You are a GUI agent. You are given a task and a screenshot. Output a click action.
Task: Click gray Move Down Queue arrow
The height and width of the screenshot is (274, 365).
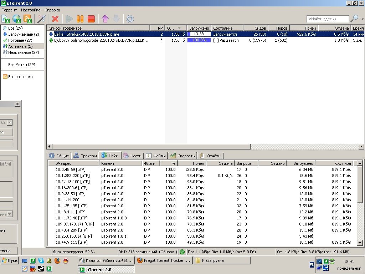coord(116,19)
